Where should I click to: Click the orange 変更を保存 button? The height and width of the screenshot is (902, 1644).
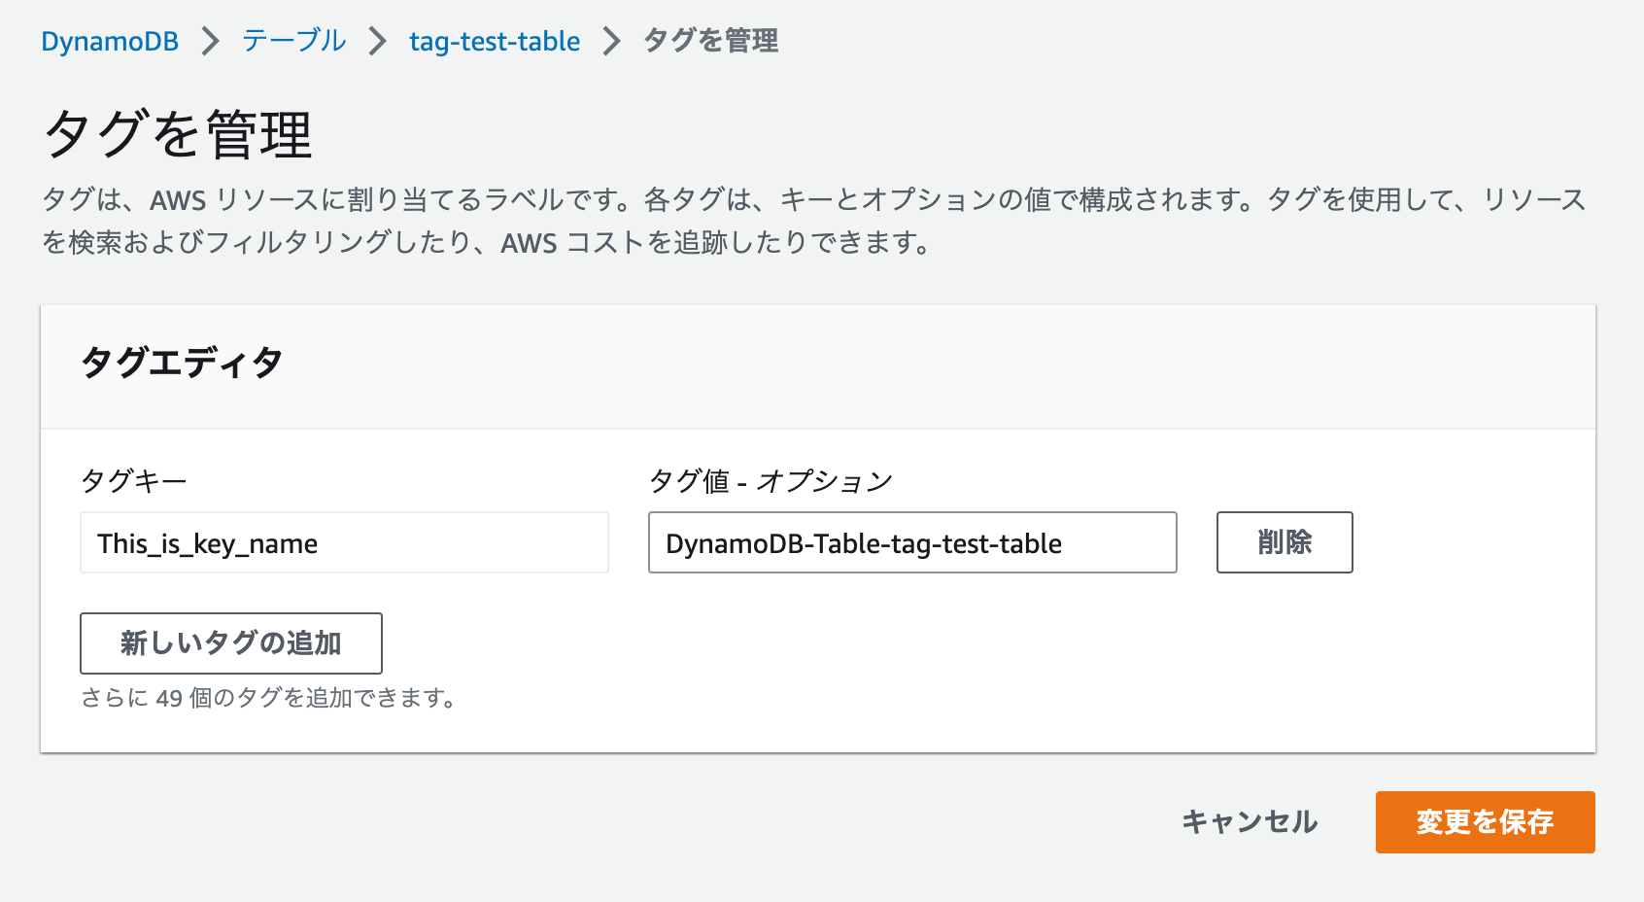click(x=1485, y=822)
